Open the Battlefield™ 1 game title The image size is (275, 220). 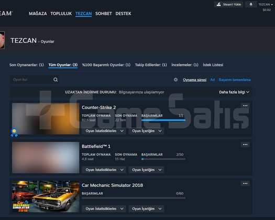click(96, 146)
